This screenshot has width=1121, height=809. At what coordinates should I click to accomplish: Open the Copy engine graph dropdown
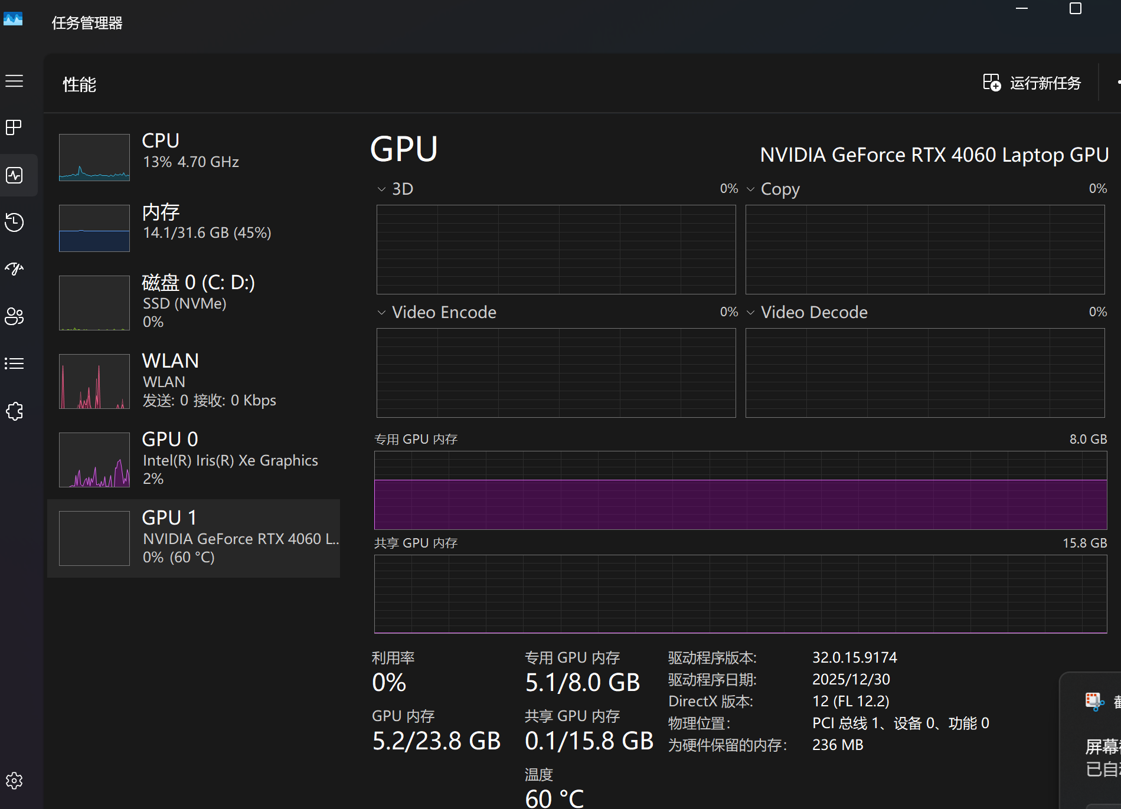pos(751,189)
